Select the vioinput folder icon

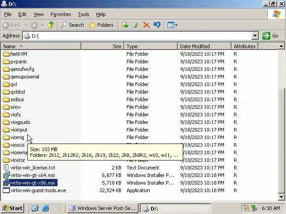(x=6, y=130)
